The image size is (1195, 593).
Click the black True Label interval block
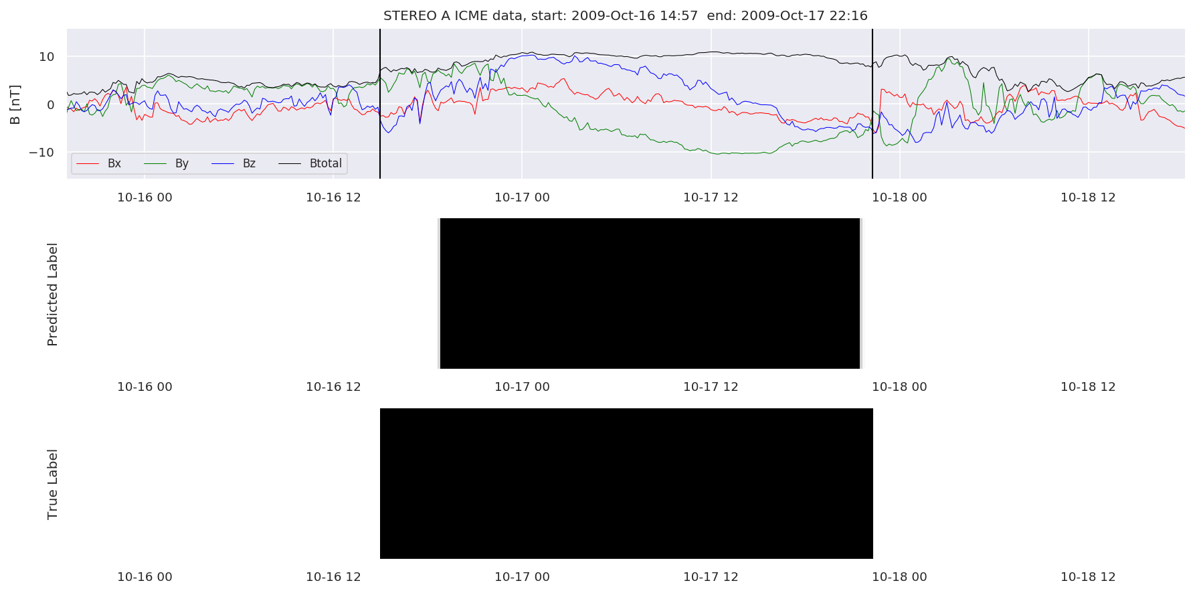point(626,483)
